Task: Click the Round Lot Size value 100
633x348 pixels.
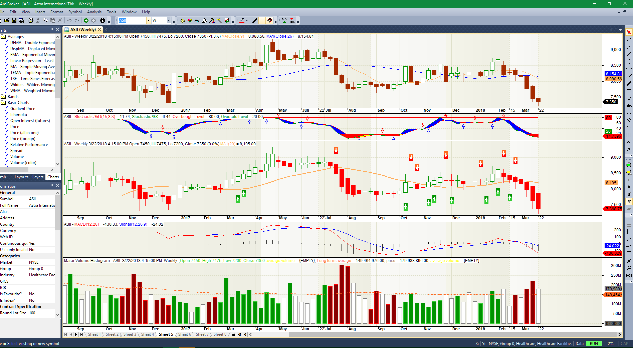Action: pyautogui.click(x=41, y=313)
